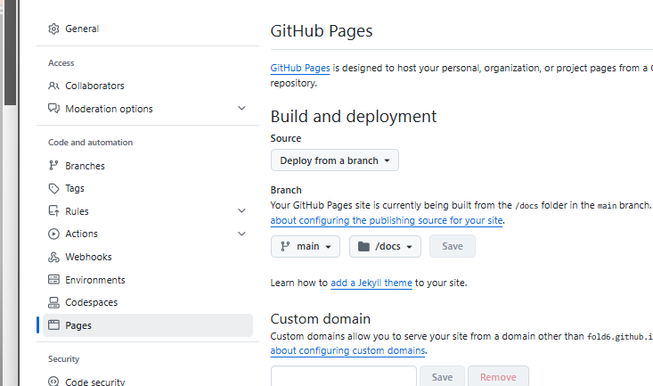Focus the custom domain input field

click(x=344, y=376)
